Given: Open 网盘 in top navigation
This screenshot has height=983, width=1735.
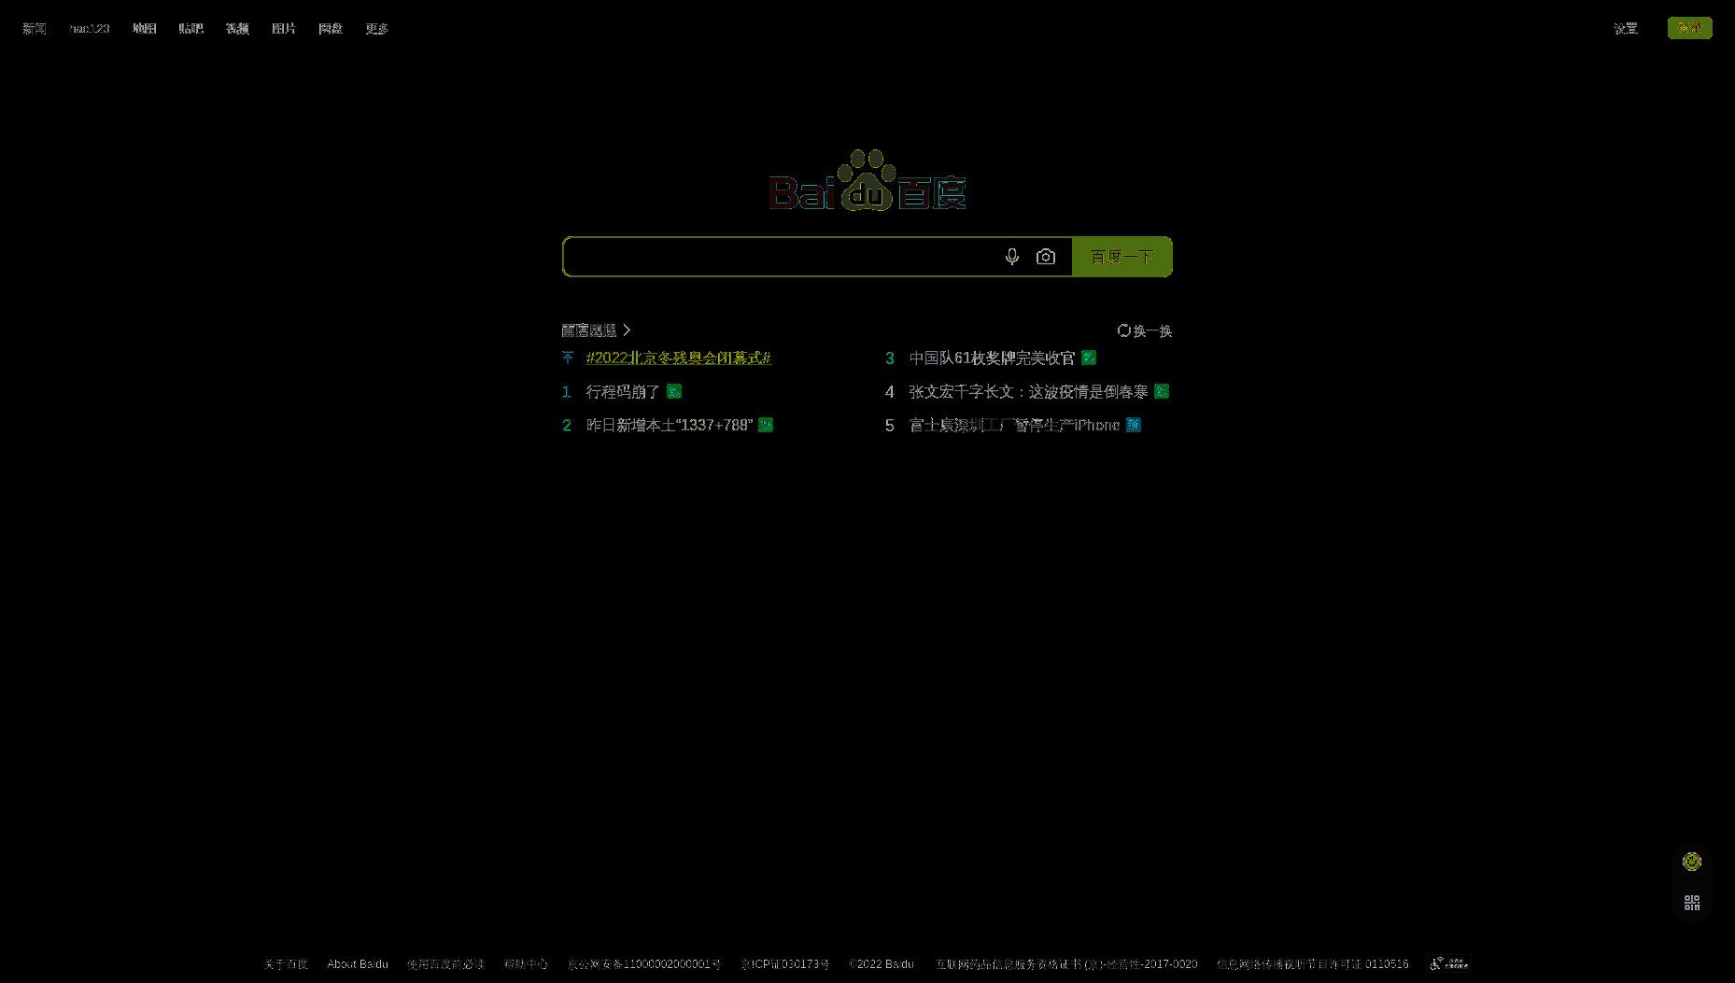Looking at the screenshot, I should [x=331, y=29].
